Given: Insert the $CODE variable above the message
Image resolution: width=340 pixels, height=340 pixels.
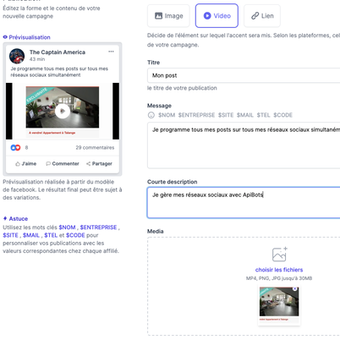Looking at the screenshot, I should [282, 115].
